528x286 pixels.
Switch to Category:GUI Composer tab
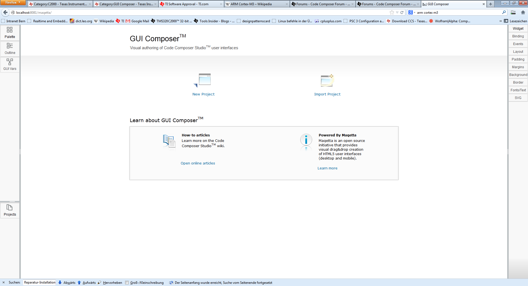(126, 4)
